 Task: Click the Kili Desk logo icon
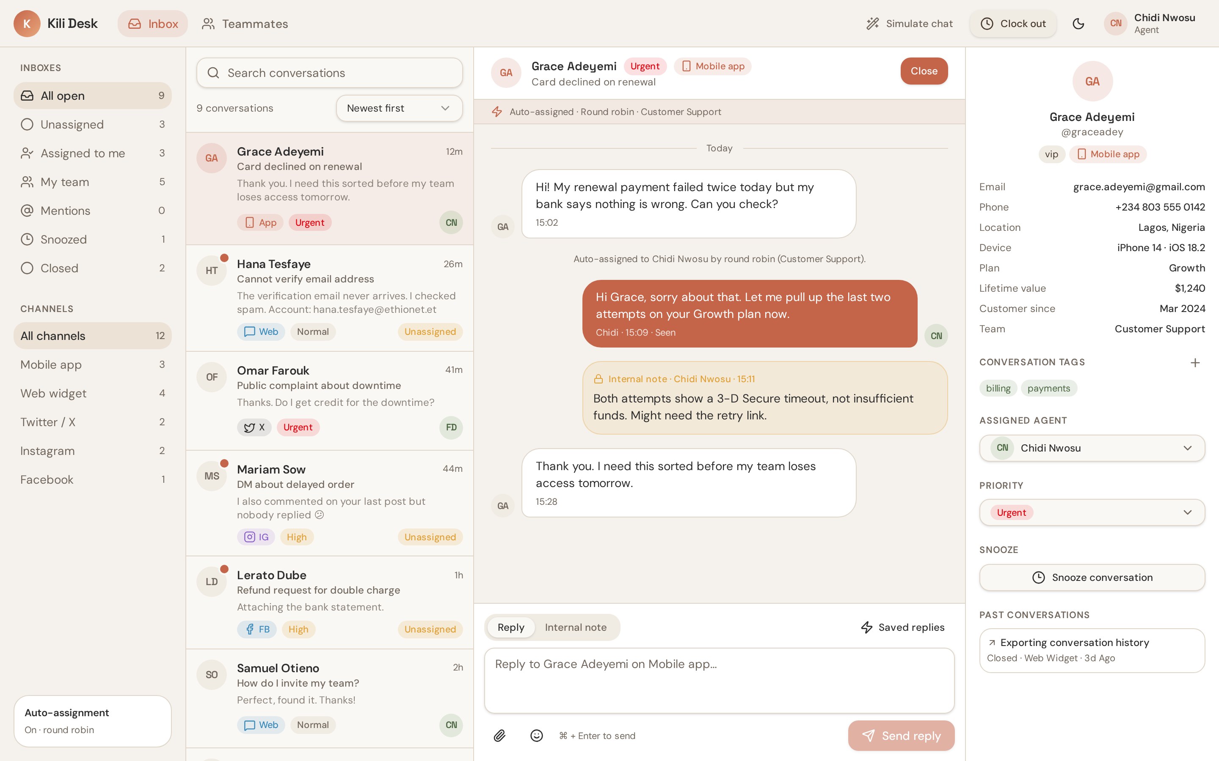(27, 24)
